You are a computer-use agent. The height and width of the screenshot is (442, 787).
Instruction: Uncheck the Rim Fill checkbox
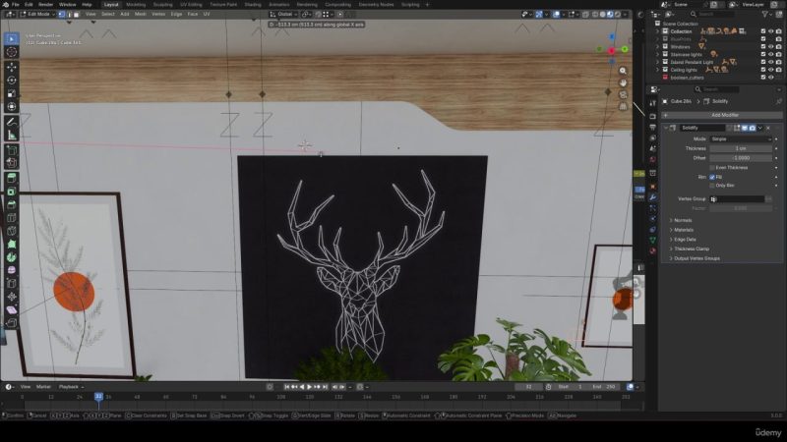pos(712,177)
